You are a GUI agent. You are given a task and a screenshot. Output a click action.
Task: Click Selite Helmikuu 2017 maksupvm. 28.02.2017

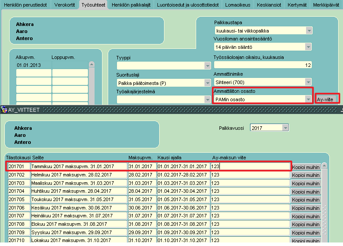(x=79, y=175)
